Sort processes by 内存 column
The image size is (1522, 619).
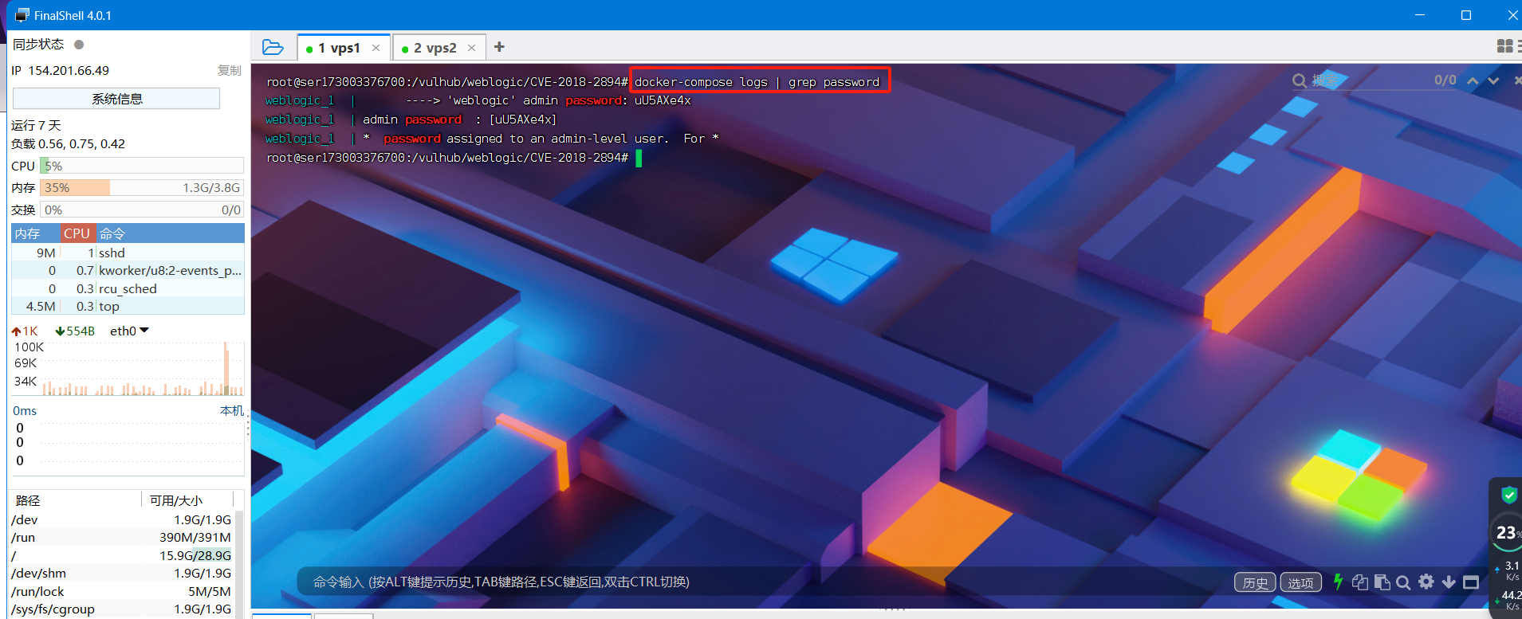point(36,233)
